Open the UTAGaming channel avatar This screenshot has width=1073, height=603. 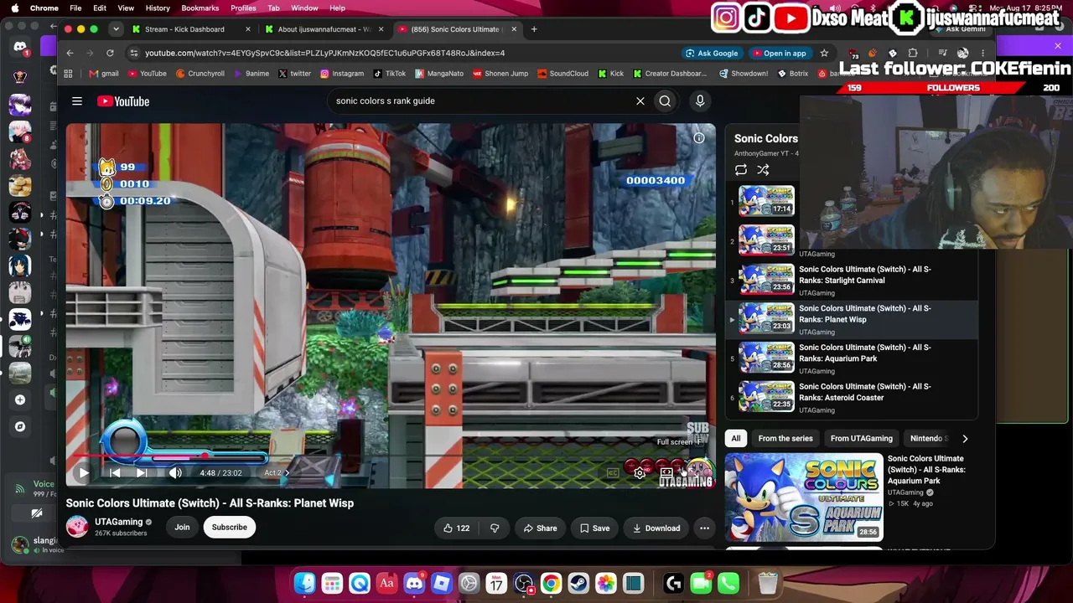(77, 527)
